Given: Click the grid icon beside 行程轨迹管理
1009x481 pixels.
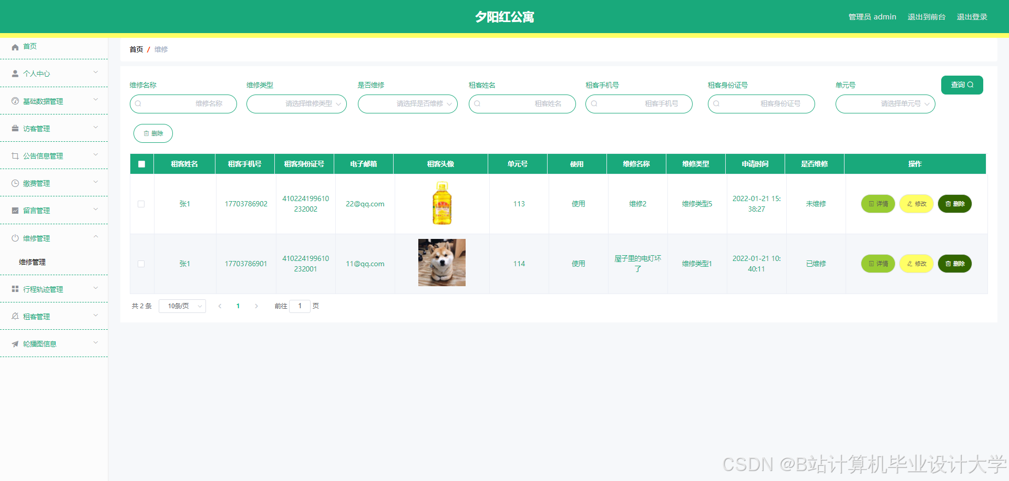Looking at the screenshot, I should coord(15,289).
